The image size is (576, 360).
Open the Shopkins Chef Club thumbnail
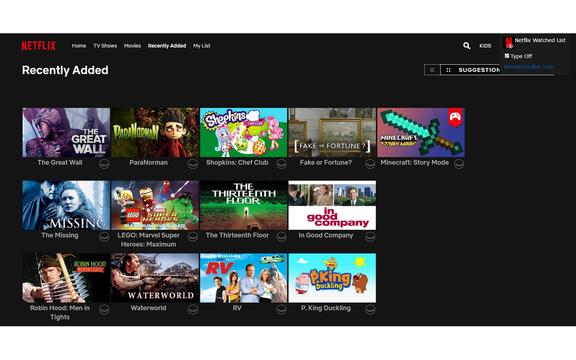click(x=243, y=132)
